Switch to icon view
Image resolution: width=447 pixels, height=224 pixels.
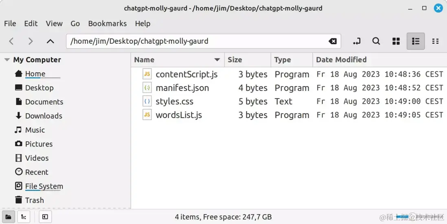[396, 41]
